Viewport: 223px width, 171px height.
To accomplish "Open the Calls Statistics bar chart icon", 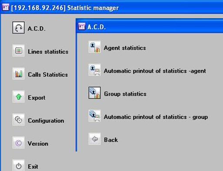I will pos(18,74).
